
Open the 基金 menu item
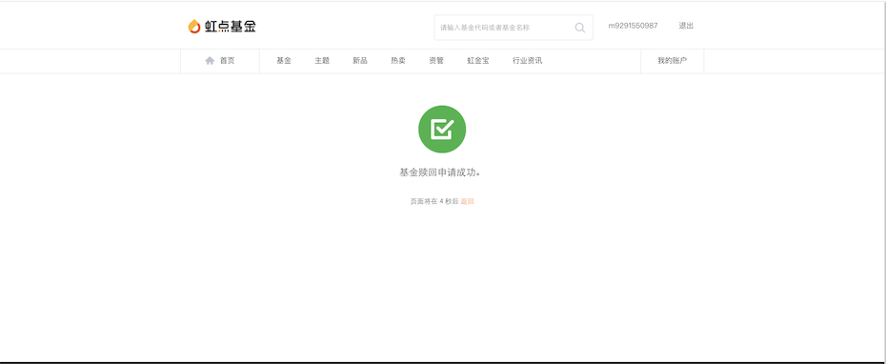point(284,60)
